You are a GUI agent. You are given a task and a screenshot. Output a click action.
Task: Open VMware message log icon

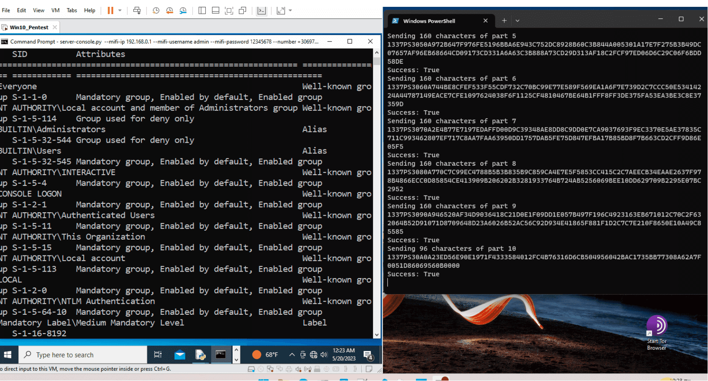pos(369,369)
